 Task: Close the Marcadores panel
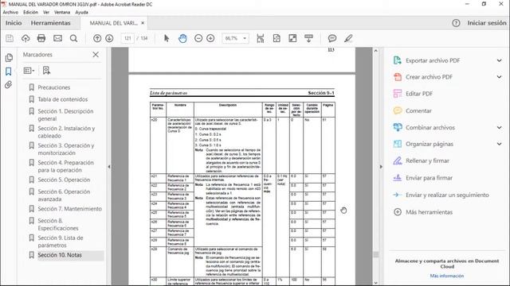(x=96, y=55)
